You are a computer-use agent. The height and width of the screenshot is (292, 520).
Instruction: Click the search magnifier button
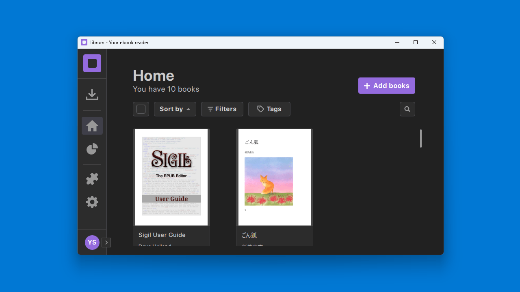(407, 109)
